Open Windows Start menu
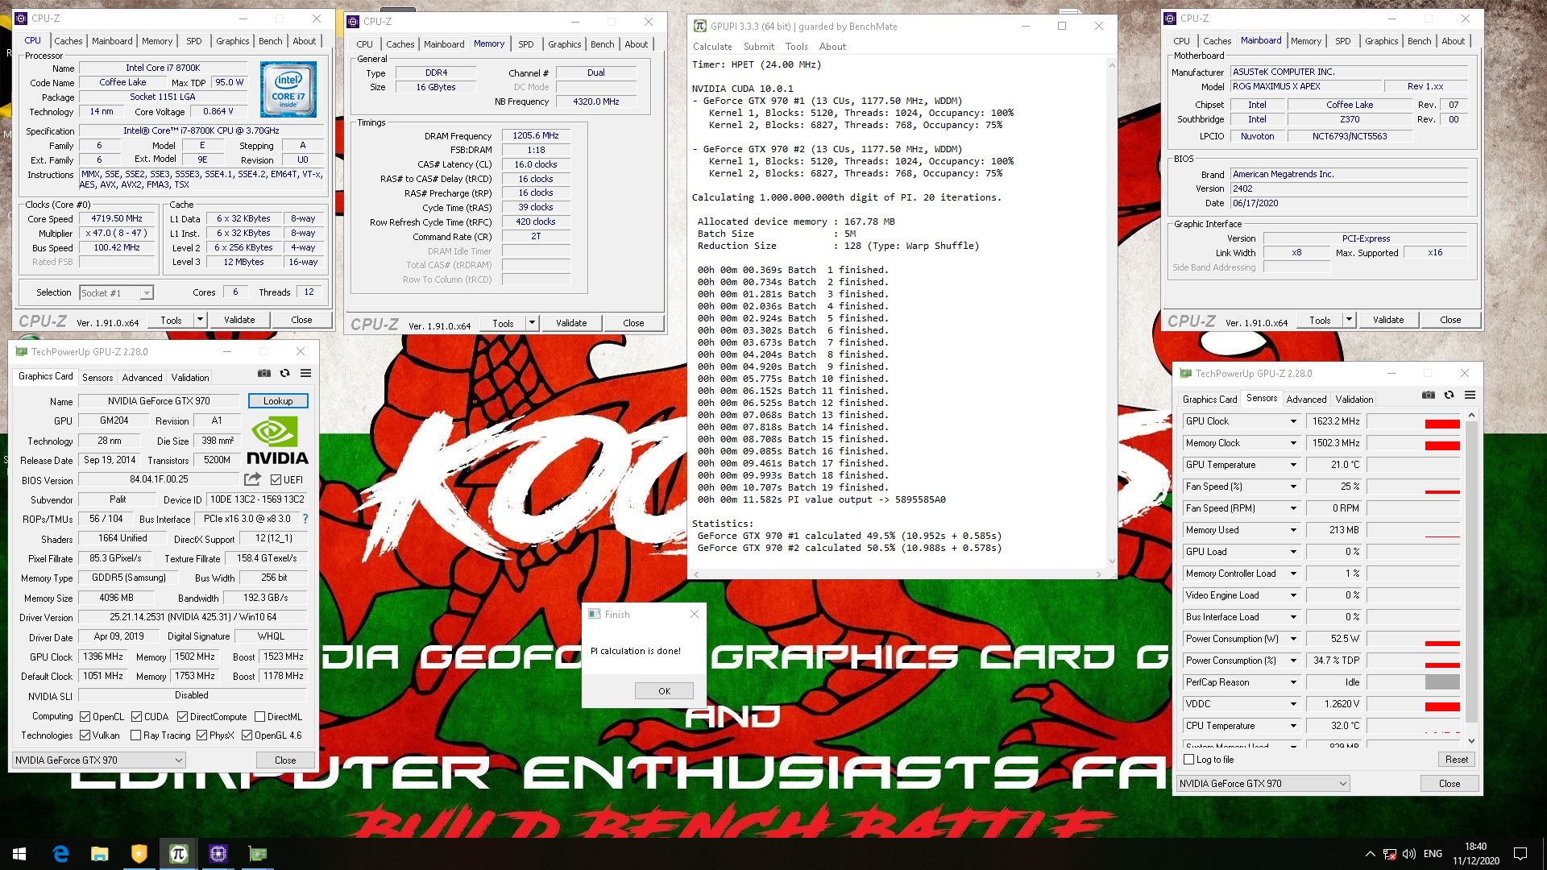Screen dimensions: 1547x870 (19, 854)
